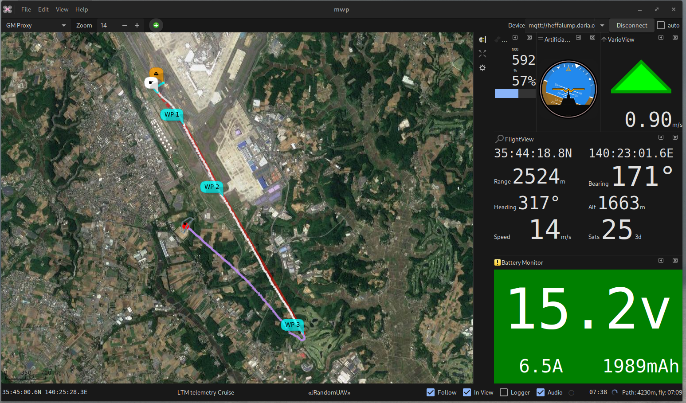The image size is (686, 403).
Task: Click the LTM telemetry Cruise status text
Action: (206, 392)
